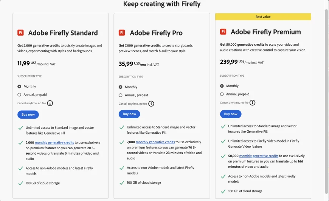The image size is (329, 201).
Task: Click the Firefly Pro plan logo icon
Action: (122, 33)
